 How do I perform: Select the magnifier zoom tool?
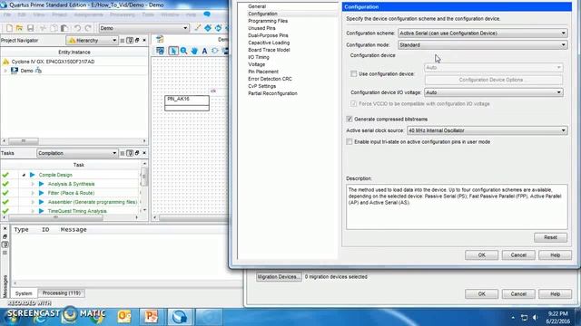(x=183, y=51)
